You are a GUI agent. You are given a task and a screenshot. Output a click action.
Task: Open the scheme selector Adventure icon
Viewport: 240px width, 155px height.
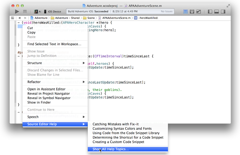[36, 11]
